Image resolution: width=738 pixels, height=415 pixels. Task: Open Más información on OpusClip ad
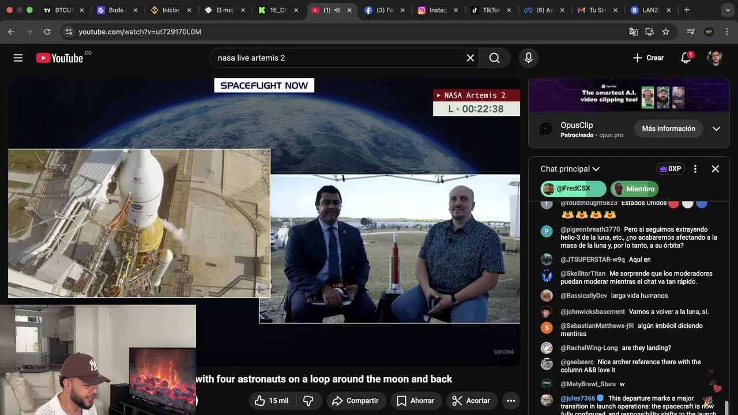tap(668, 129)
